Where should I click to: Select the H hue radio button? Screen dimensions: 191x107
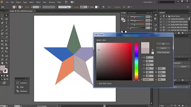coord(142,57)
